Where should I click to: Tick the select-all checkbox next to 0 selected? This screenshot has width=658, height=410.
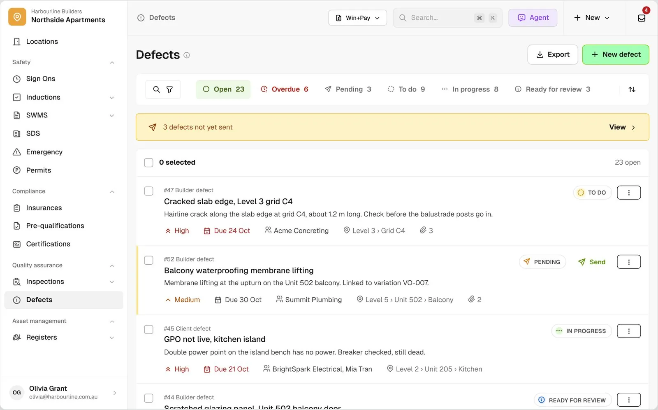click(x=148, y=163)
